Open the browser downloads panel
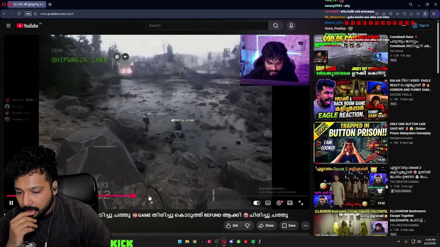This screenshot has width=440, height=247. [411, 14]
